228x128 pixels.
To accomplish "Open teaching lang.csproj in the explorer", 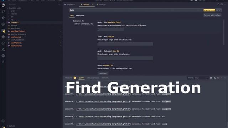I will pyautogui.click(x=18, y=34).
